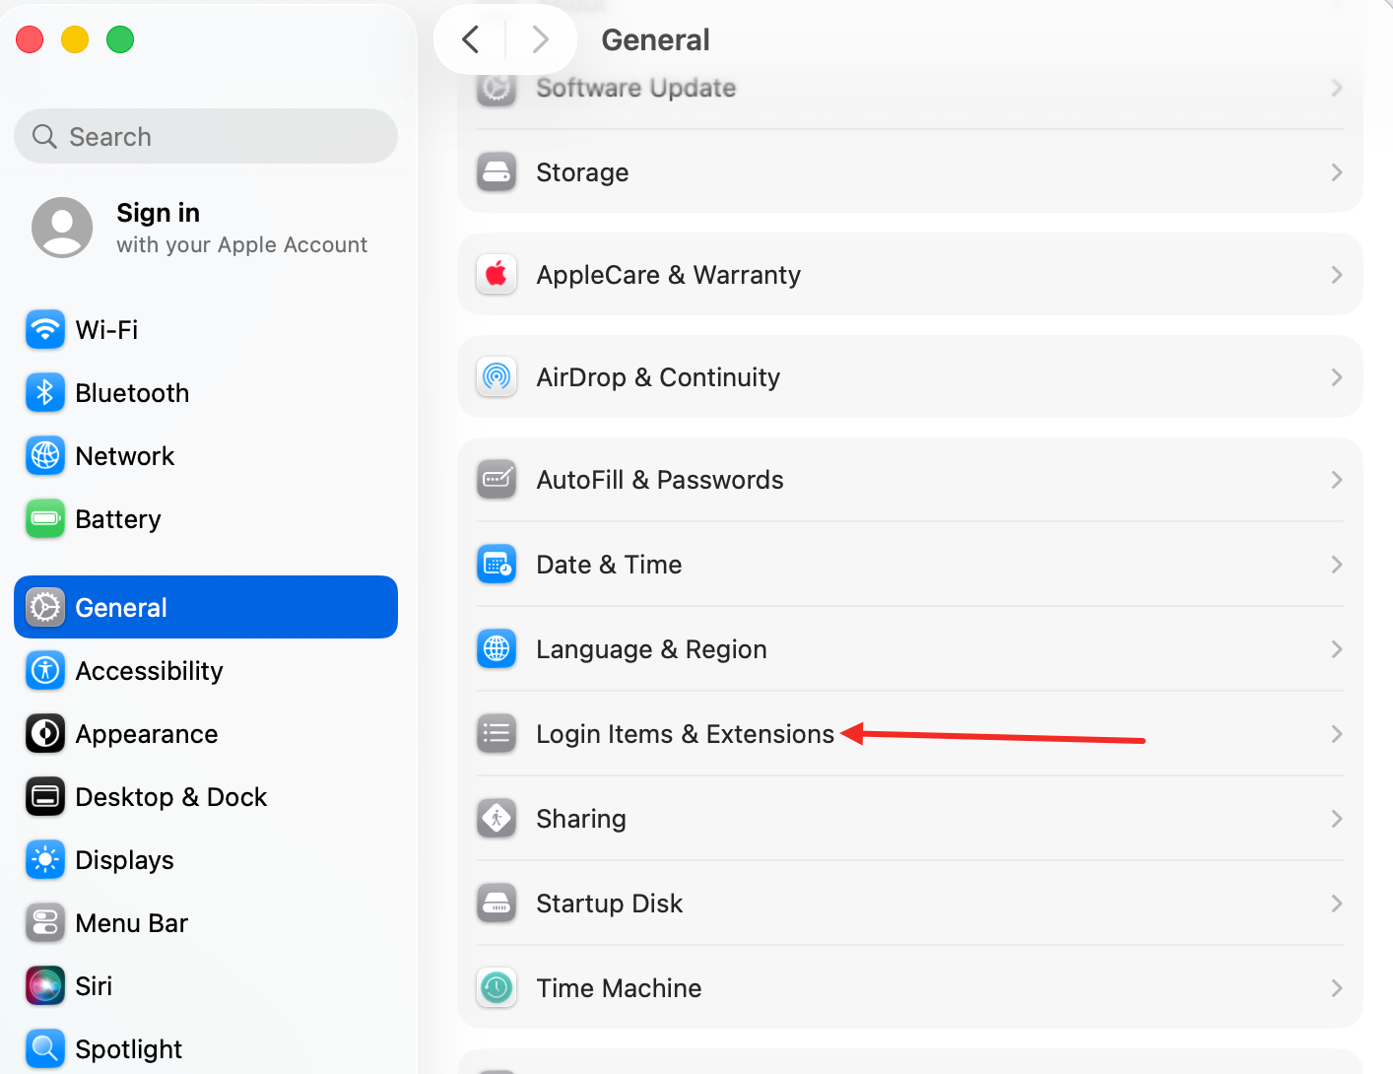Expand the Date & Time chevron
The height and width of the screenshot is (1074, 1393).
click(x=1337, y=565)
